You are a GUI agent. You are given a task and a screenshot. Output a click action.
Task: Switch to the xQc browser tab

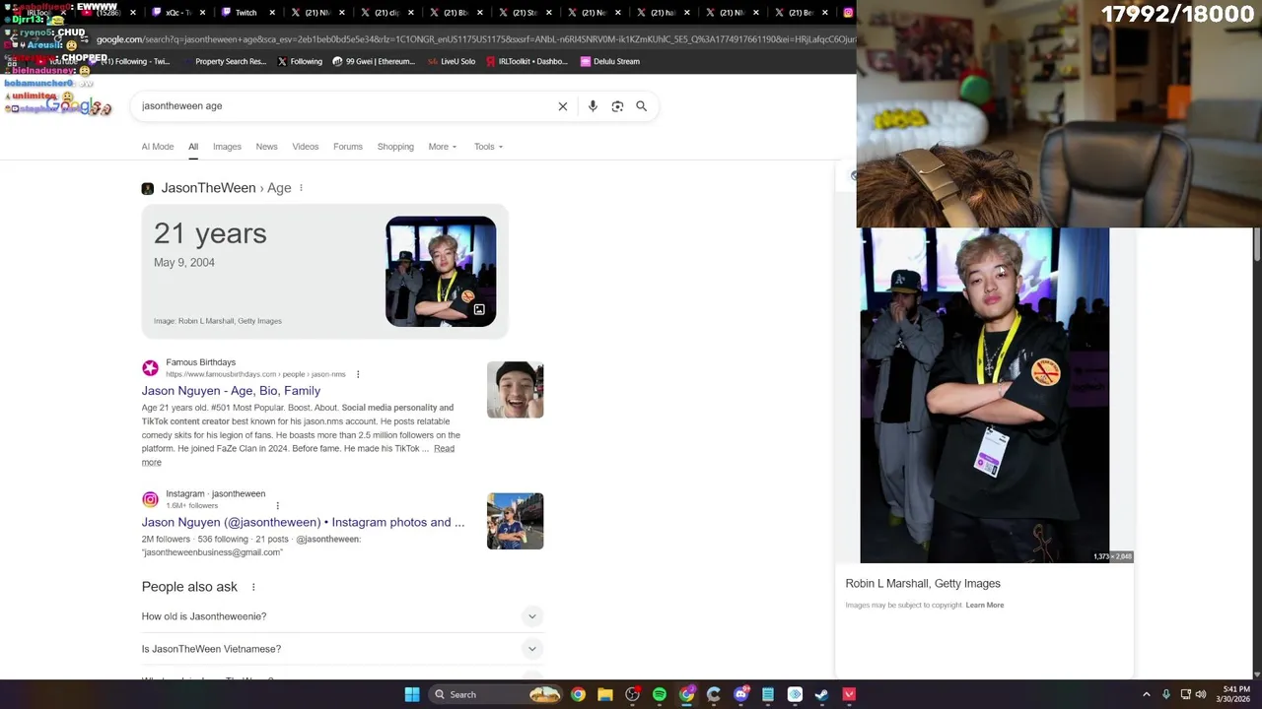[177, 13]
